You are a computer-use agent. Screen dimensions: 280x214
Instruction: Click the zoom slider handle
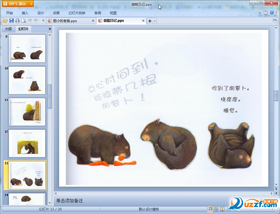pos(253,209)
